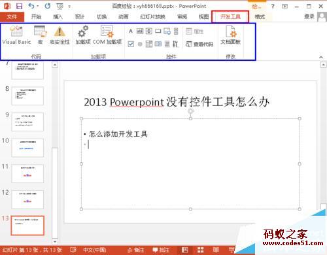
Task: Undo the last action
Action: point(31,6)
